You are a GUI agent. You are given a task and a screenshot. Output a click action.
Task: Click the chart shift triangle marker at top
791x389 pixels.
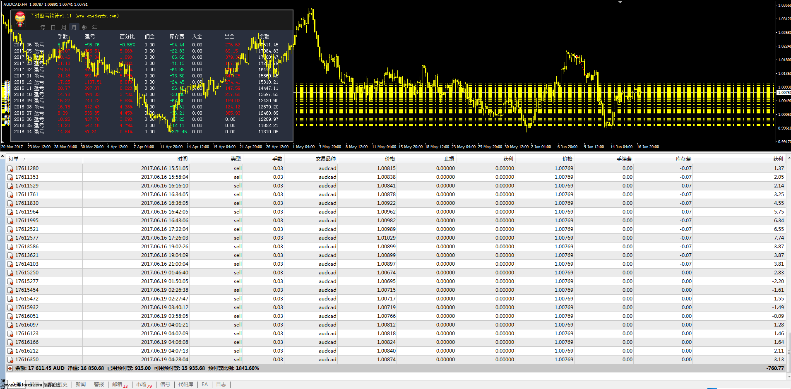tap(620, 2)
